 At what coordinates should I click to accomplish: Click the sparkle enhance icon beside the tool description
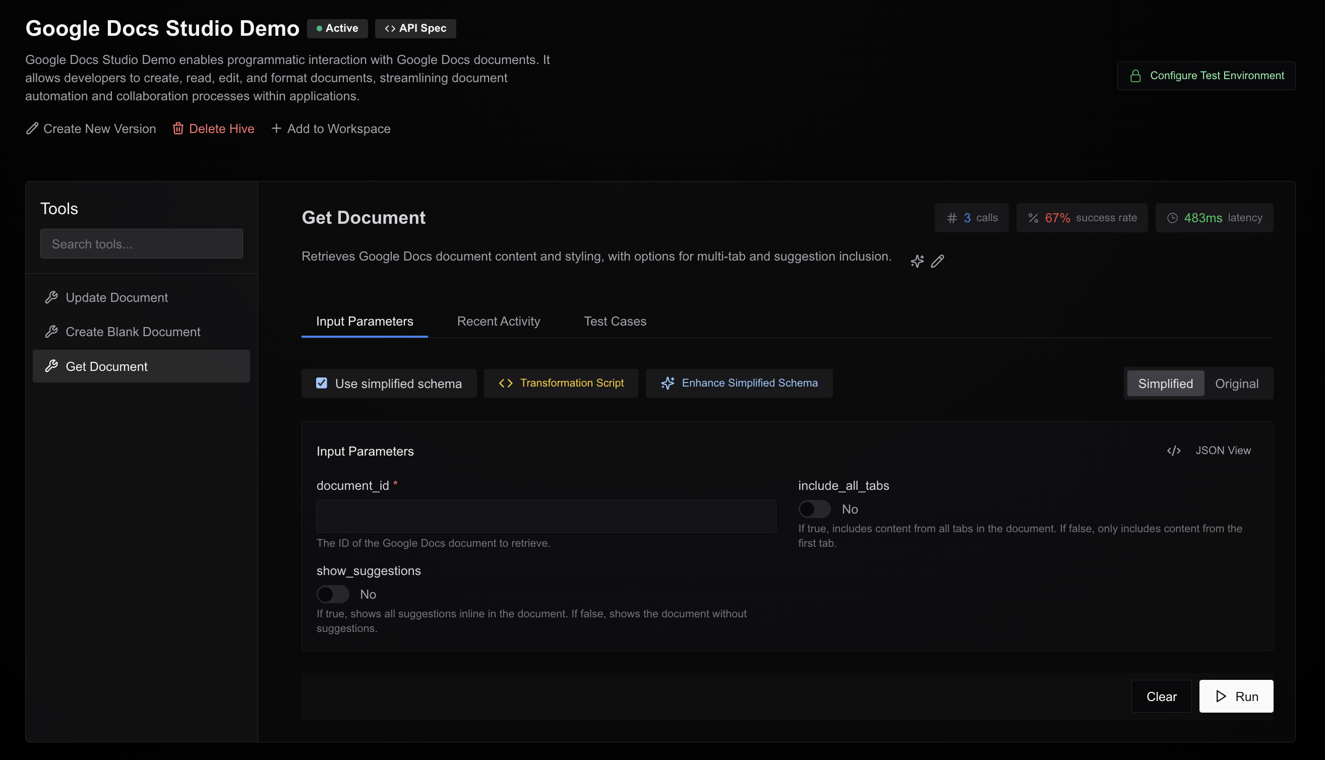click(x=917, y=261)
